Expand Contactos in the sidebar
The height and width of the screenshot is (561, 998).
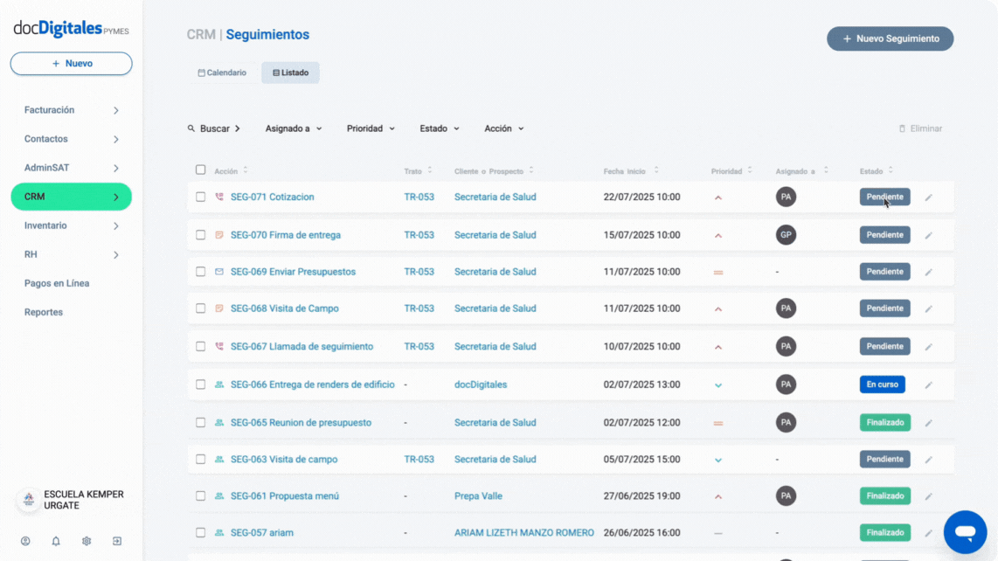pos(72,139)
